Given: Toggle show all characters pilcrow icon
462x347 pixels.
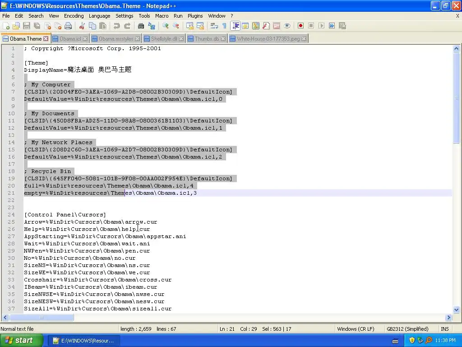Looking at the screenshot, I should tap(225, 26).
